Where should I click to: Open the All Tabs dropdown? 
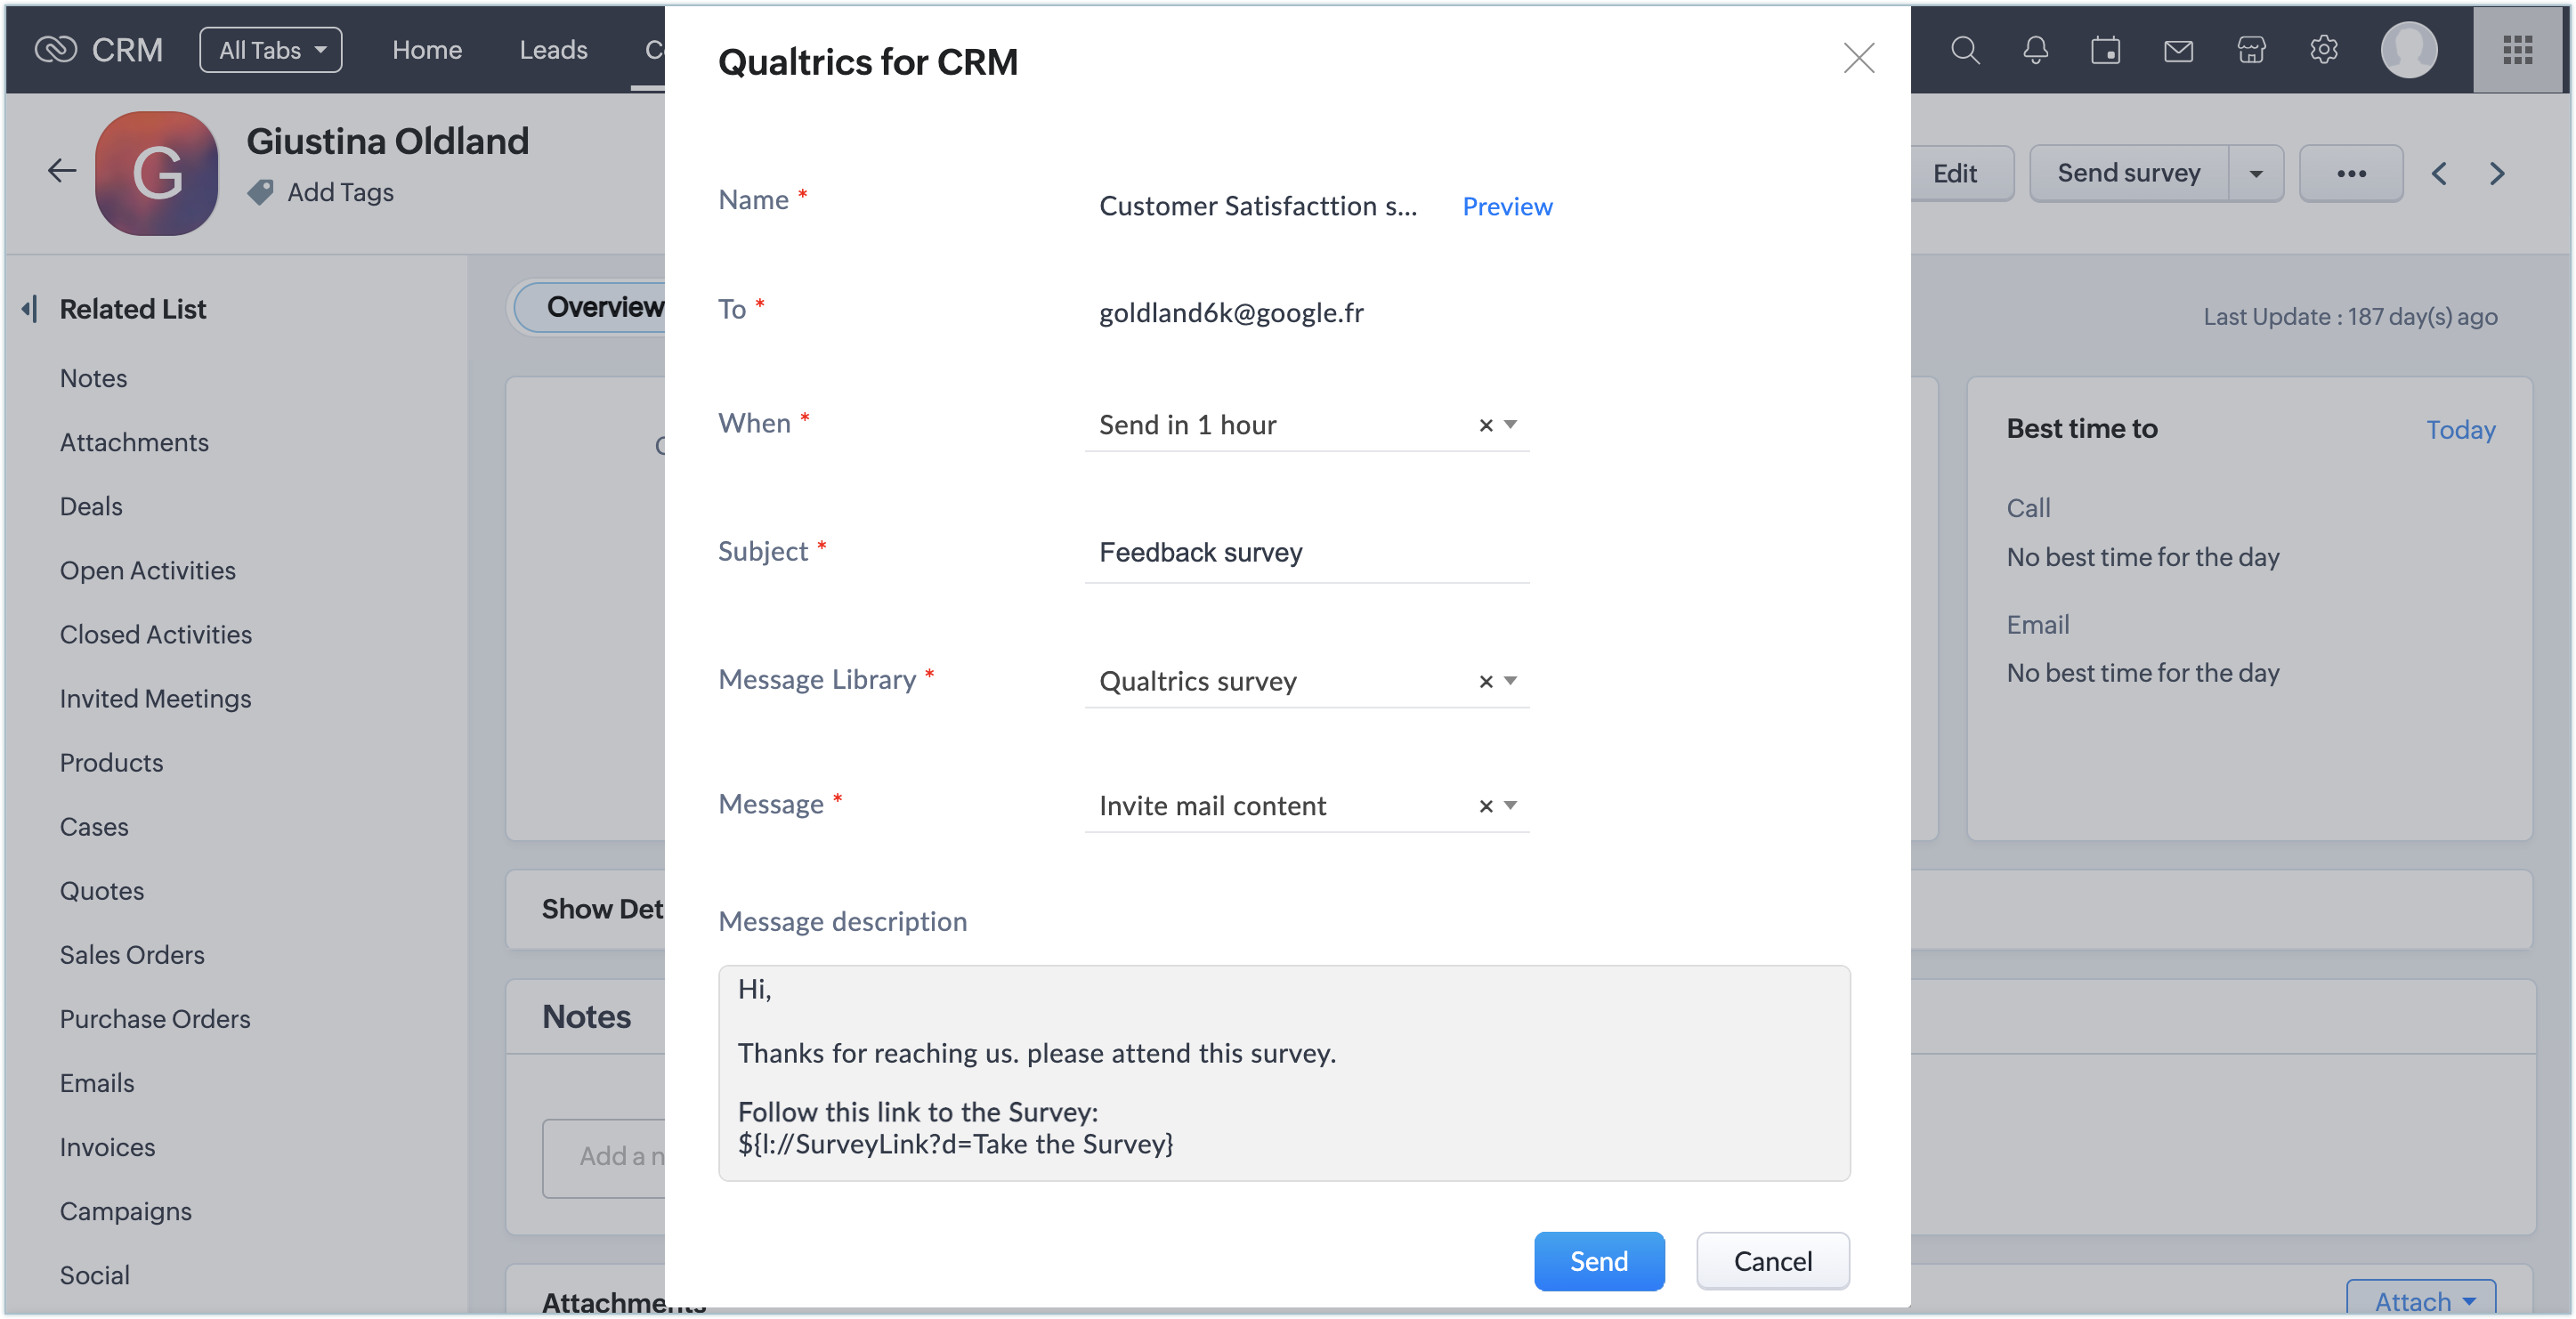click(x=271, y=50)
